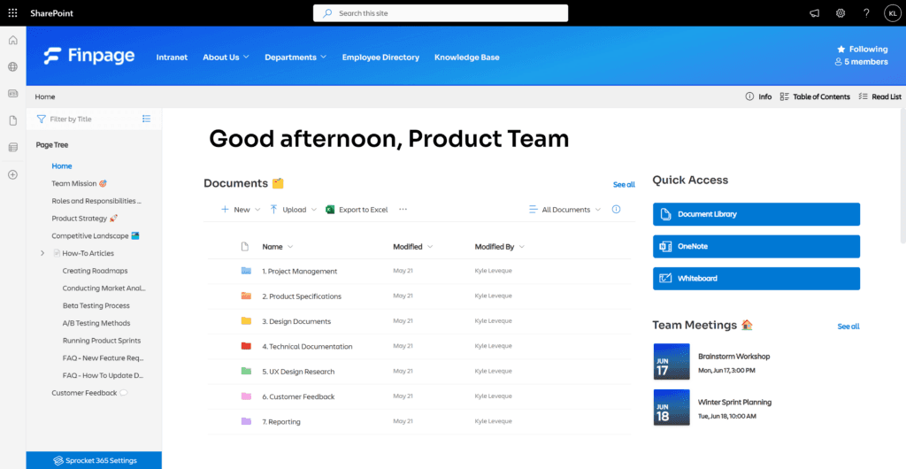
Task: Open the Intranet nav item
Action: (172, 58)
